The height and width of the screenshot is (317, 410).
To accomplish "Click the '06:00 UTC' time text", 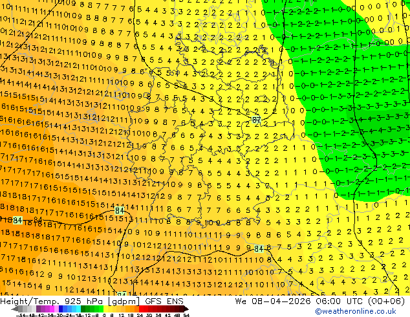I will tap(338, 301).
